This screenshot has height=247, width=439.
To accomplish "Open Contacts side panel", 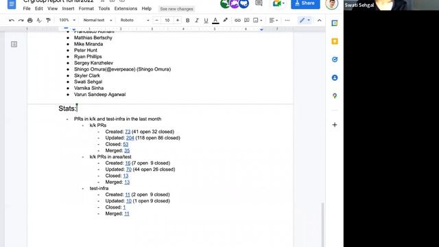I will [x=335, y=78].
